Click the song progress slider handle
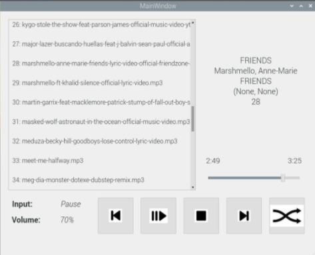The width and height of the screenshot is (315, 255). 283,178
